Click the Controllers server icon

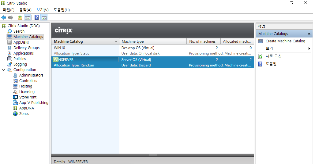click(15, 81)
